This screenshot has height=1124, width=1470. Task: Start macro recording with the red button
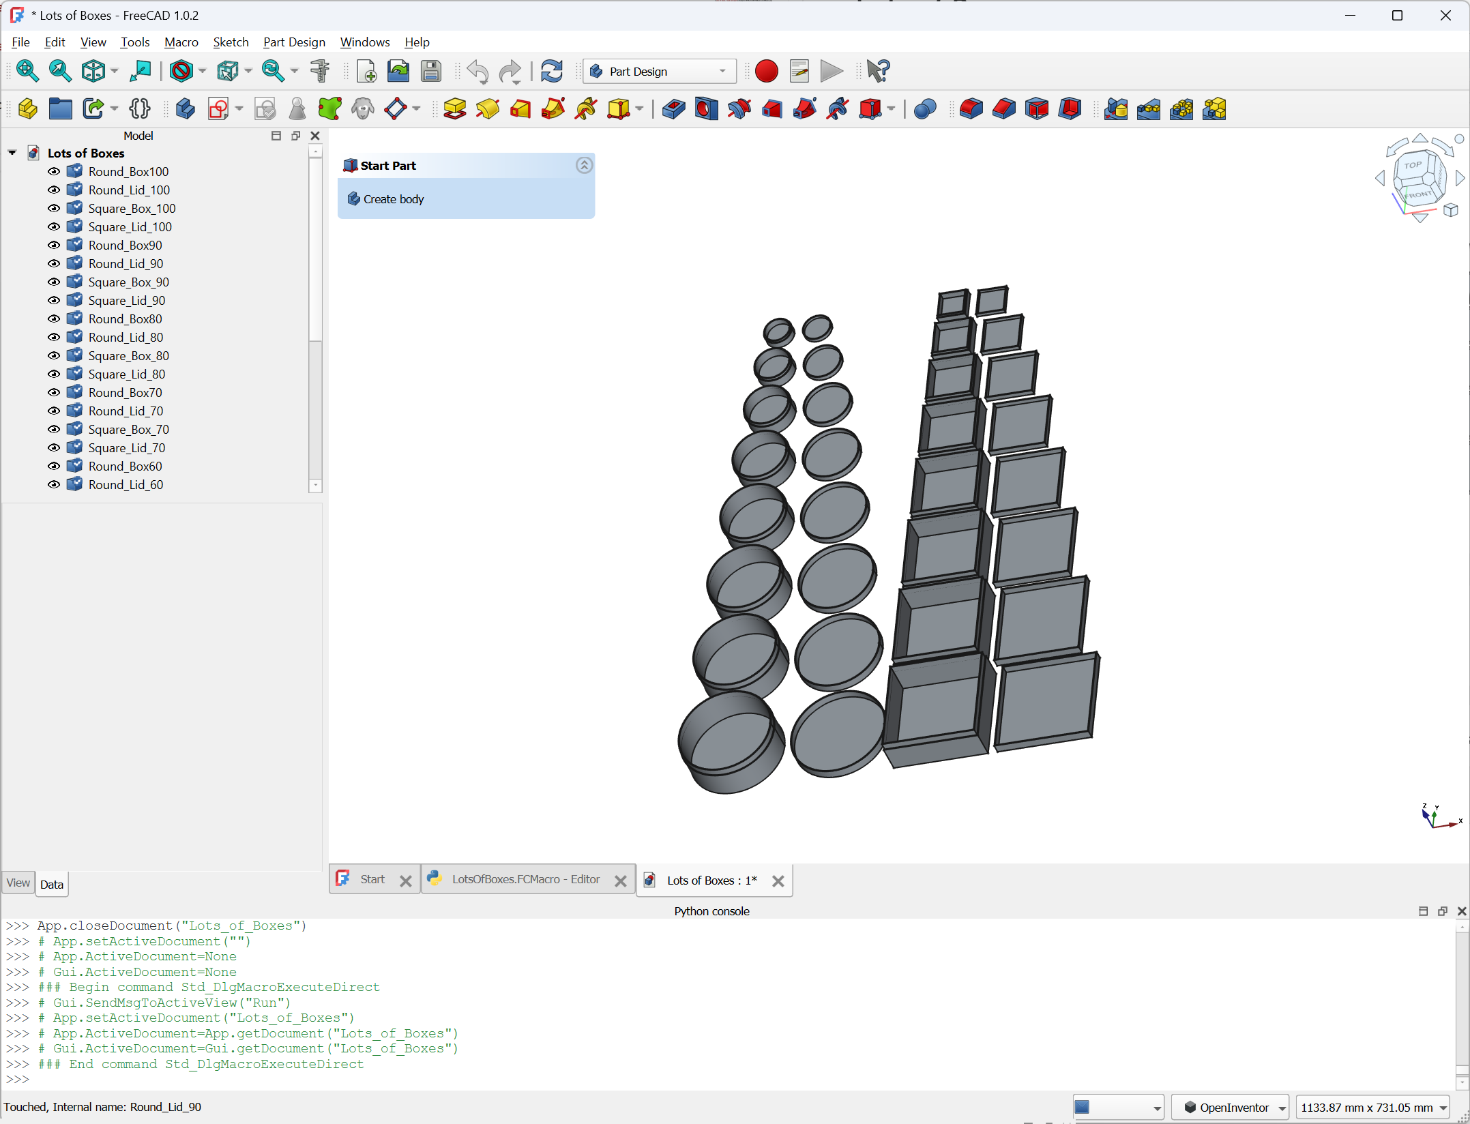pos(767,71)
